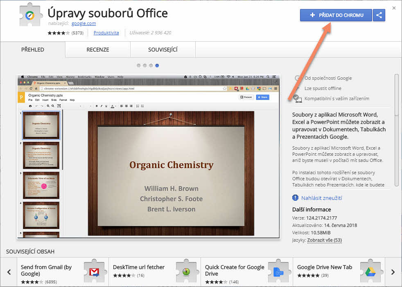402x287 pixels.
Task: Switch to the Související tab
Action: [x=163, y=49]
